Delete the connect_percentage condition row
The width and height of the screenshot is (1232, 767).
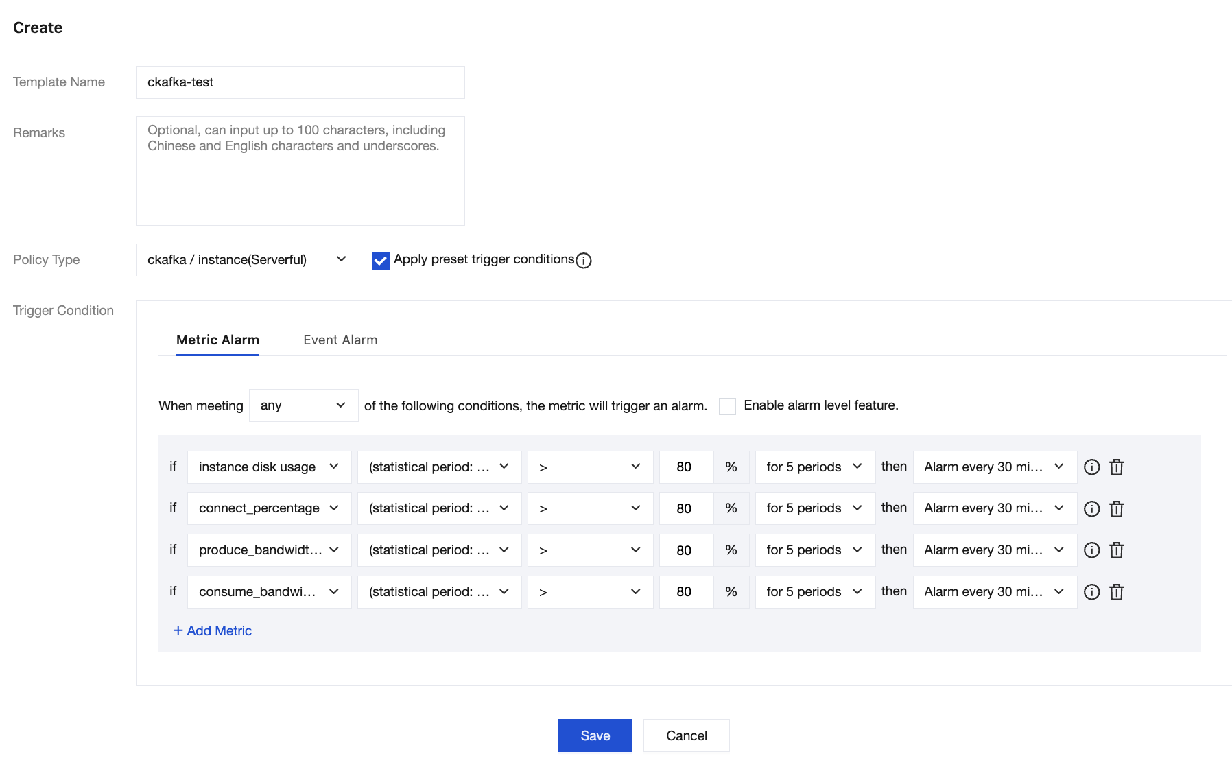click(1117, 508)
